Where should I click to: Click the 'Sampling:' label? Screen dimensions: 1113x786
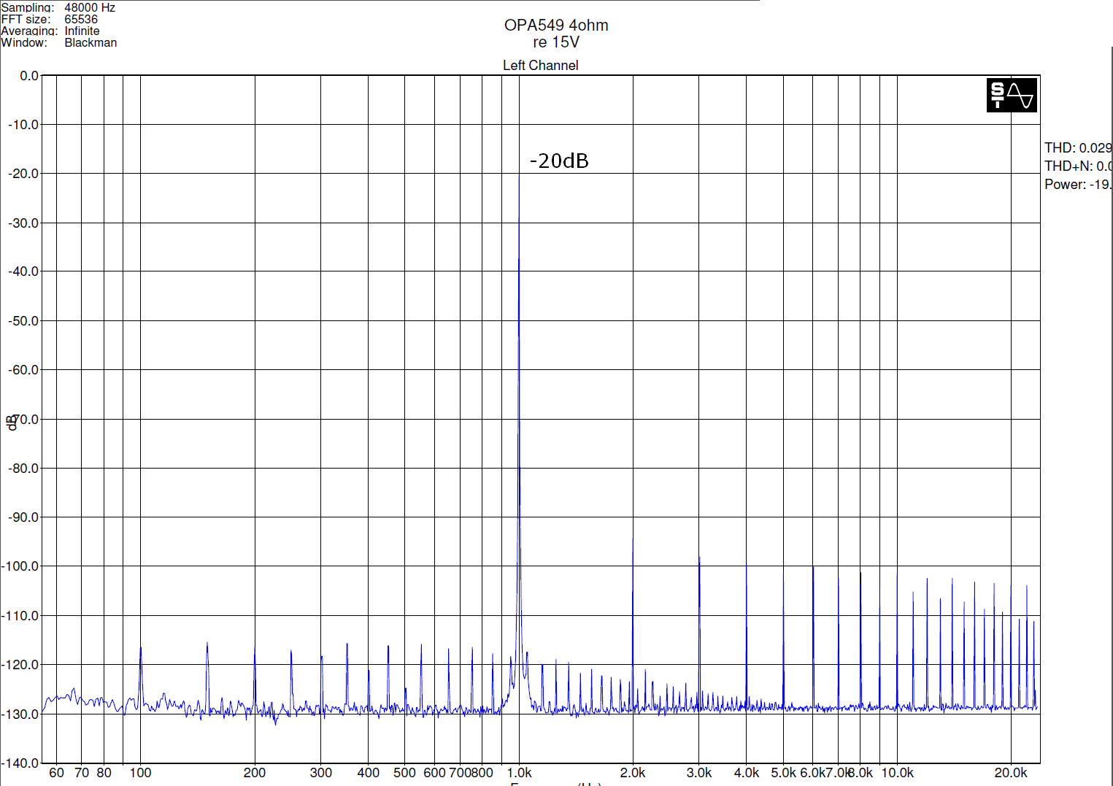28,7
